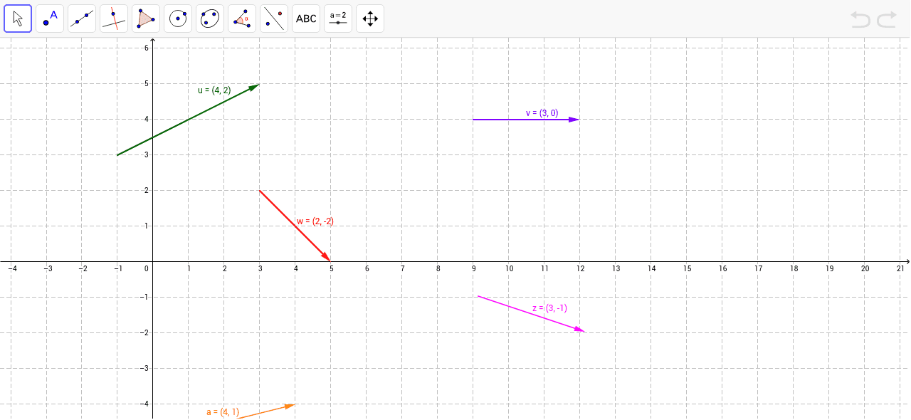The image size is (911, 420).
Task: Choose Circle with center through point tool
Action: [178, 19]
